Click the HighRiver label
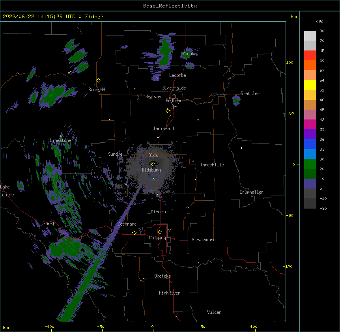Image resolution: width=340 pixels, height=332 pixels. coord(170,293)
